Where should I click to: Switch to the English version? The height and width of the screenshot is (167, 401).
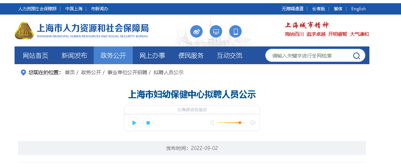(x=358, y=9)
